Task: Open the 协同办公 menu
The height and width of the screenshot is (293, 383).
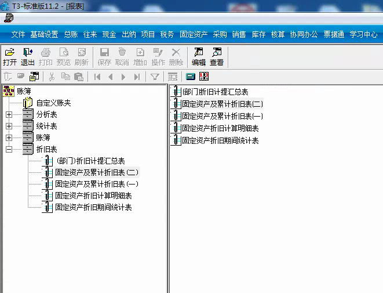Action: click(304, 34)
